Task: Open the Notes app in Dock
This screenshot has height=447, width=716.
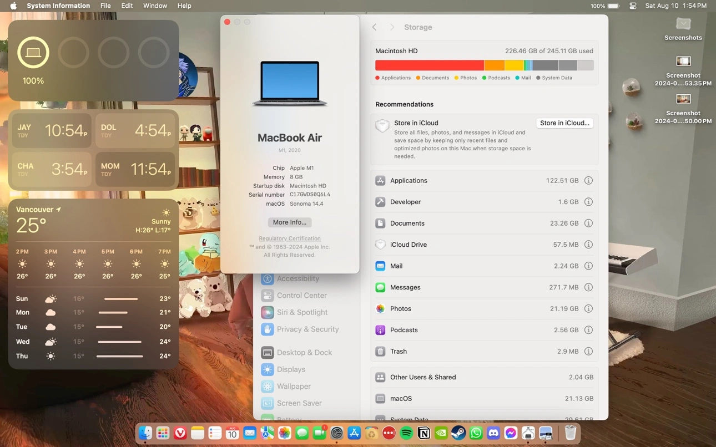Action: pos(198,433)
